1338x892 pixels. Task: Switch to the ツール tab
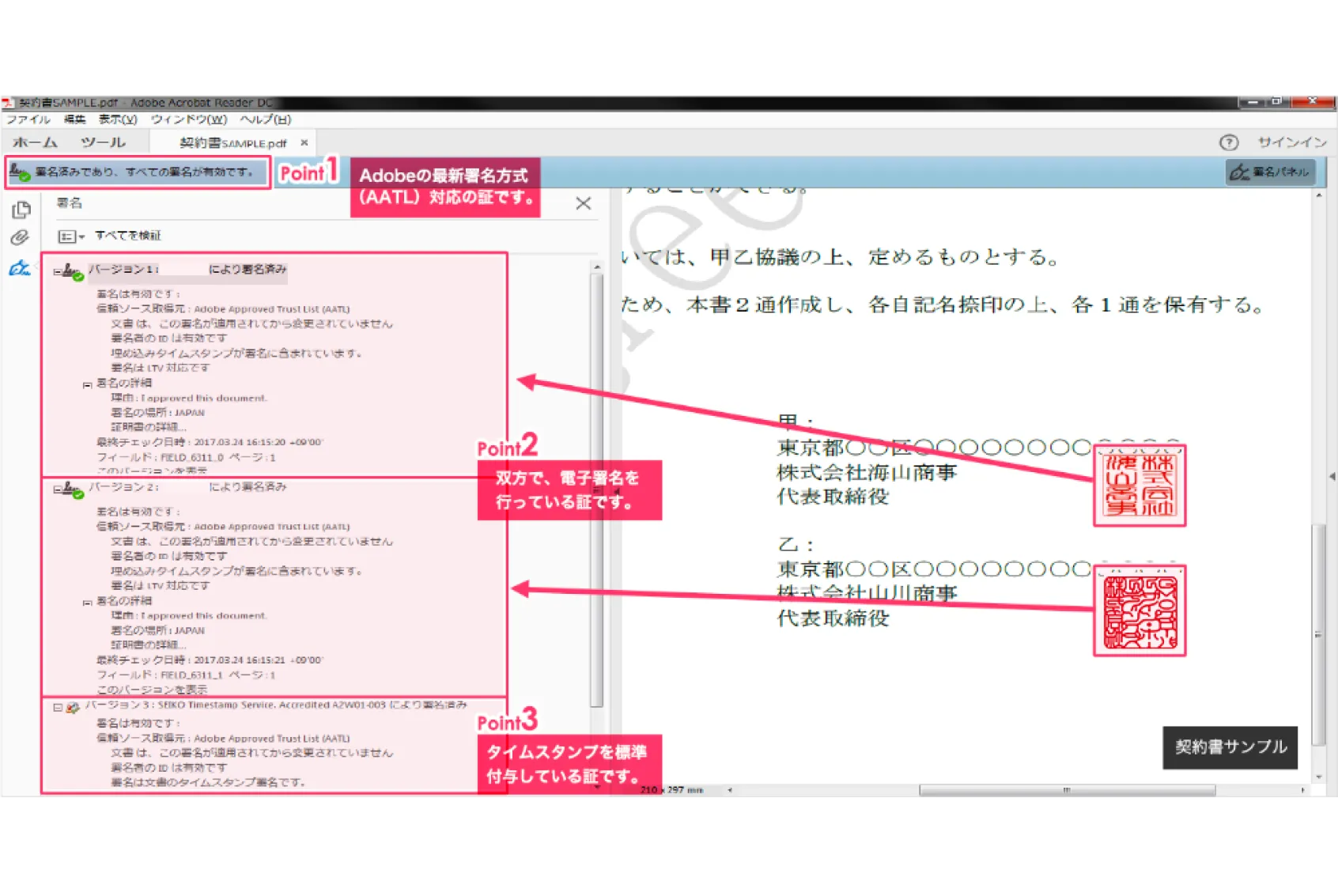(x=103, y=143)
